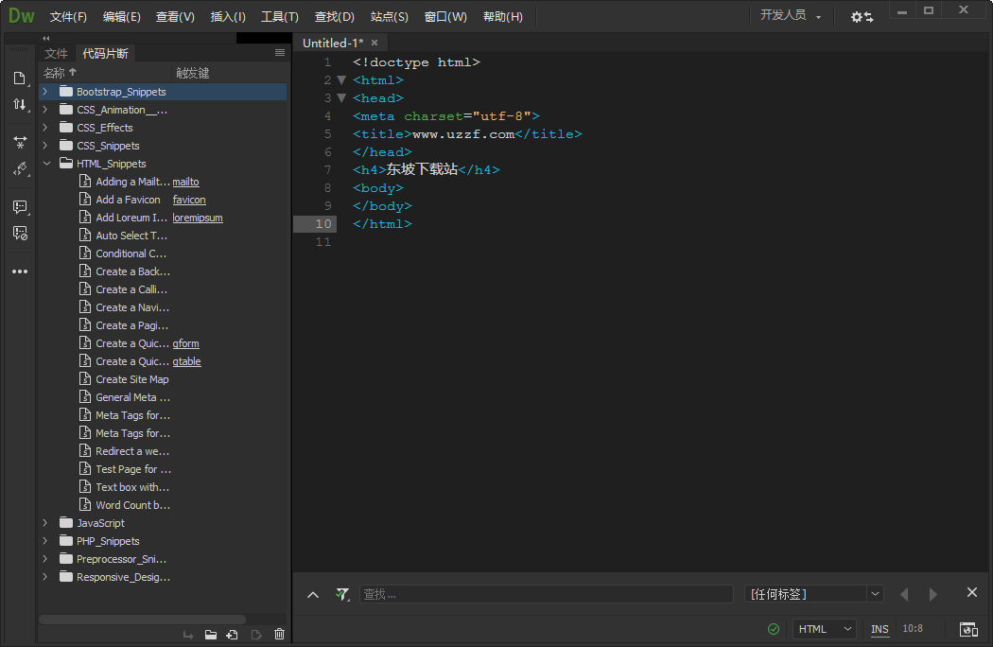Expand the CSS_Snippets folder arrow
The height and width of the screenshot is (647, 993).
[x=45, y=146]
